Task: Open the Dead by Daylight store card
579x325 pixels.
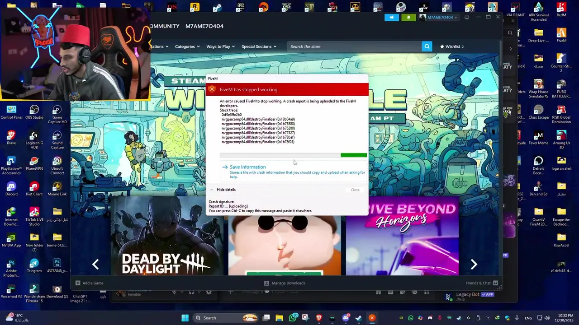Action: click(167, 236)
